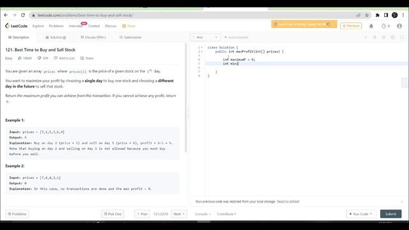The image size is (409, 230).
Task: Click the right-edge side panel tab
Action: point(405,83)
